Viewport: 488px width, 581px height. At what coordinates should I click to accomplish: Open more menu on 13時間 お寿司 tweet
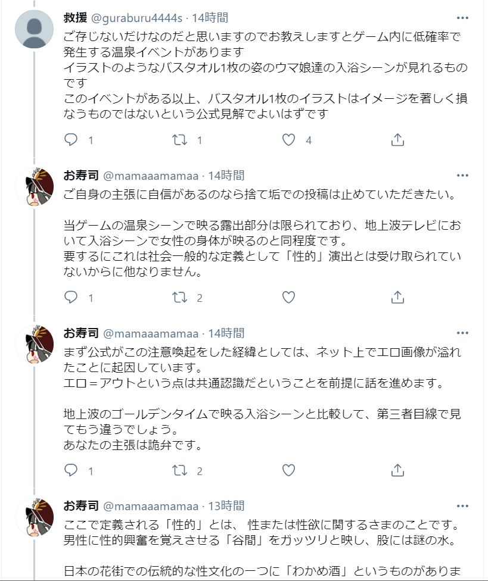(x=462, y=506)
